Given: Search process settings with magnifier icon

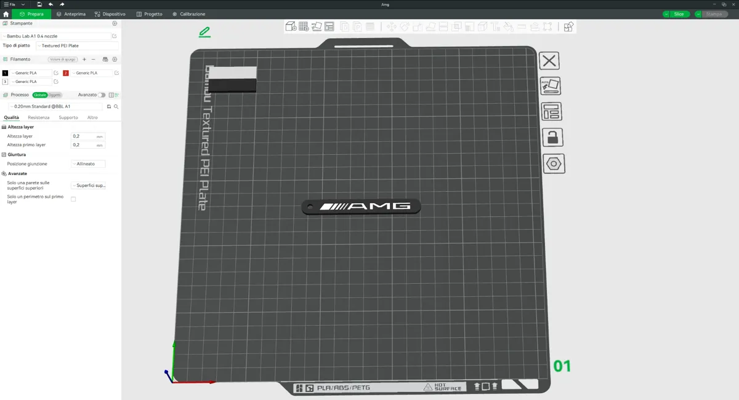Looking at the screenshot, I should (116, 106).
